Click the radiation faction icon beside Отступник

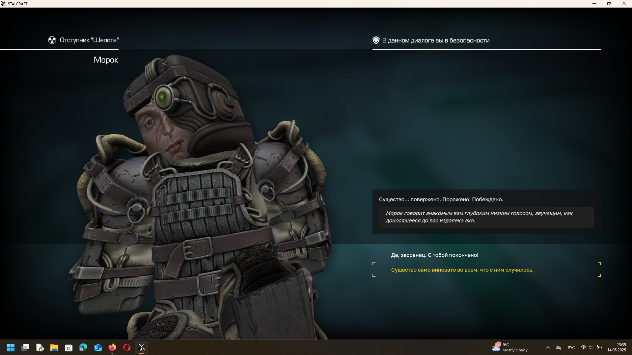52,40
